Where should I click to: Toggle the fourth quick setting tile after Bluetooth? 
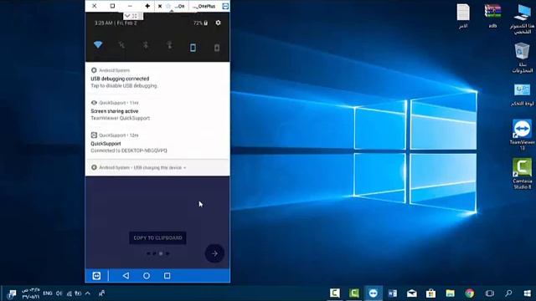pos(169,45)
